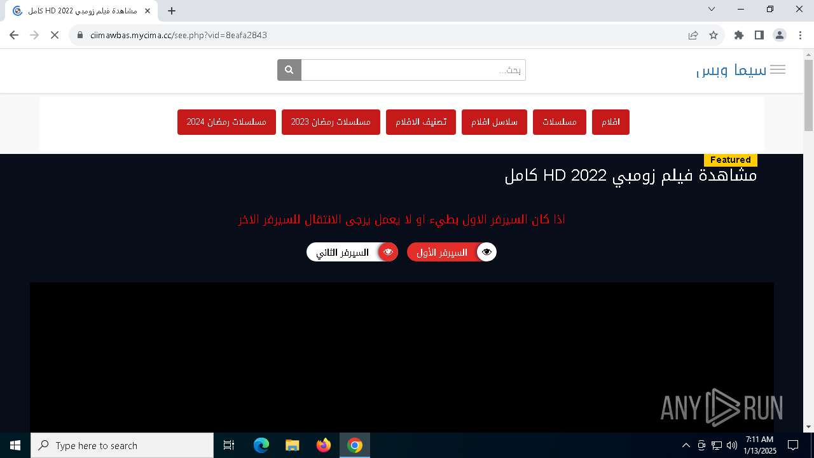Image resolution: width=814 pixels, height=458 pixels.
Task: Open مسلسلات رمضان 2023 page
Action: coord(331,122)
